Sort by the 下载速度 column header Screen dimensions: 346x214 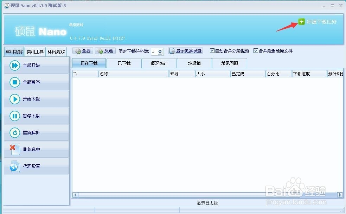point(309,74)
